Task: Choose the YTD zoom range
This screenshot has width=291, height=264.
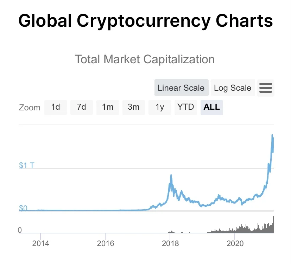Action: pos(185,107)
